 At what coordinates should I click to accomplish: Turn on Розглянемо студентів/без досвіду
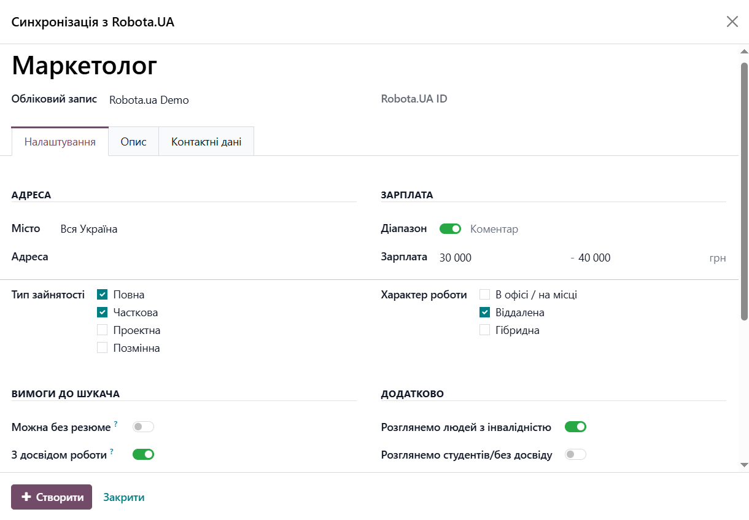pyautogui.click(x=575, y=454)
